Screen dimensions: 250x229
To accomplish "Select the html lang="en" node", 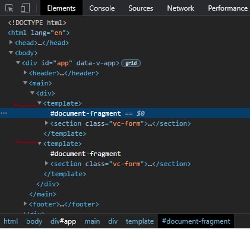I will (x=39, y=33).
